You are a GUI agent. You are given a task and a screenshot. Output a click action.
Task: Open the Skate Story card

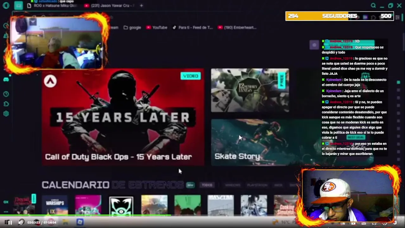coord(266,142)
